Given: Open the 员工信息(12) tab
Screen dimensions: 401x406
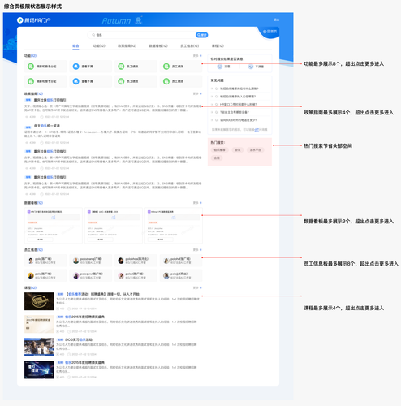Looking at the screenshot, I should pyautogui.click(x=190, y=46).
